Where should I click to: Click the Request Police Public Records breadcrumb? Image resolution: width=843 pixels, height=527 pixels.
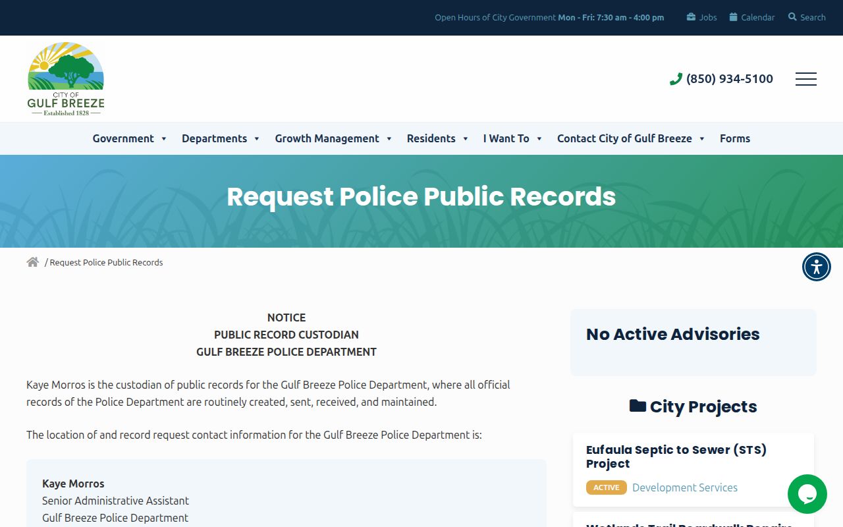[x=106, y=262]
